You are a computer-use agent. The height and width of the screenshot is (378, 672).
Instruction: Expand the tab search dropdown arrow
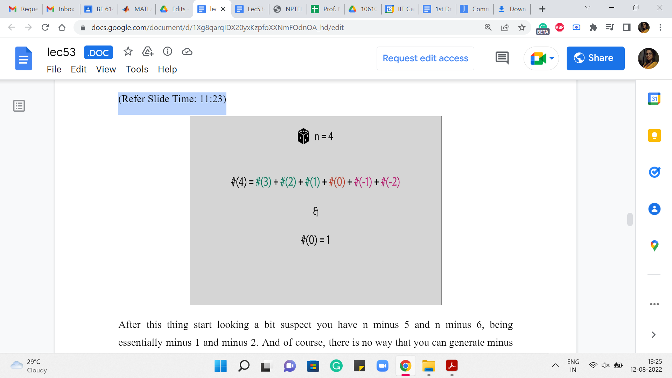(x=588, y=8)
